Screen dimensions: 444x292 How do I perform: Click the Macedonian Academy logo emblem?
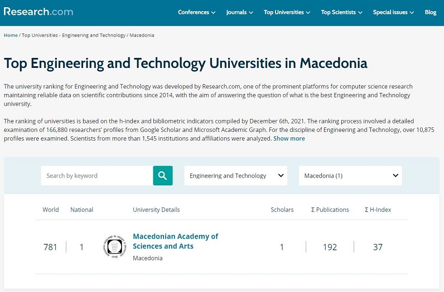[x=115, y=246]
